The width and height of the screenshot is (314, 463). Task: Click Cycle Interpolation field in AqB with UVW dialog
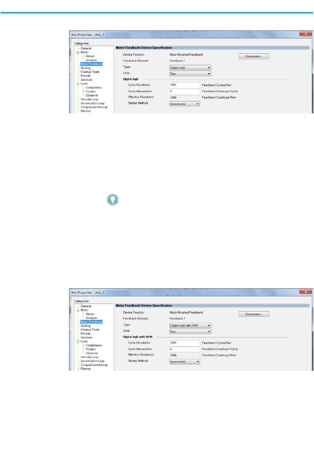pyautogui.click(x=184, y=349)
